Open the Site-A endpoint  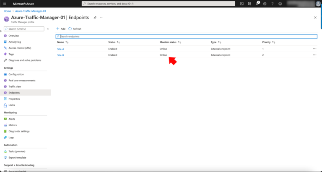click(x=60, y=49)
